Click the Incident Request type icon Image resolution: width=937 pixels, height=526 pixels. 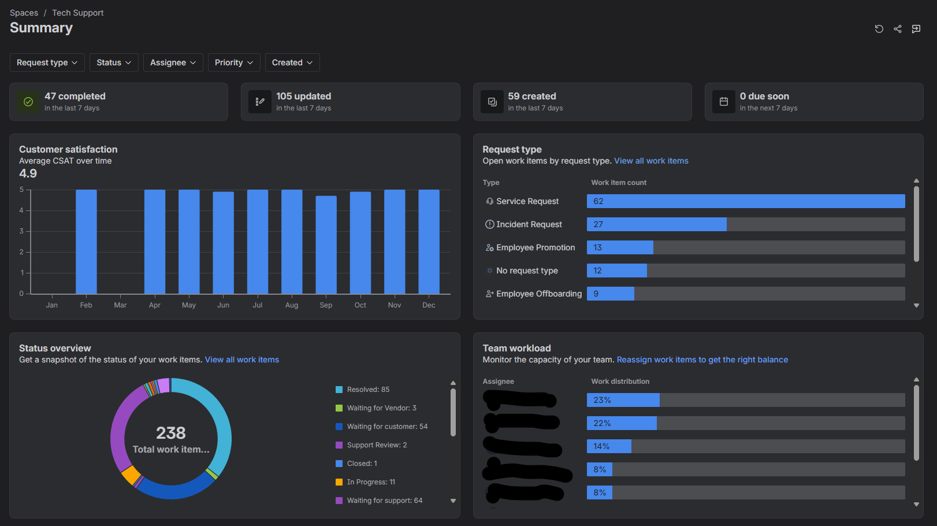point(489,224)
